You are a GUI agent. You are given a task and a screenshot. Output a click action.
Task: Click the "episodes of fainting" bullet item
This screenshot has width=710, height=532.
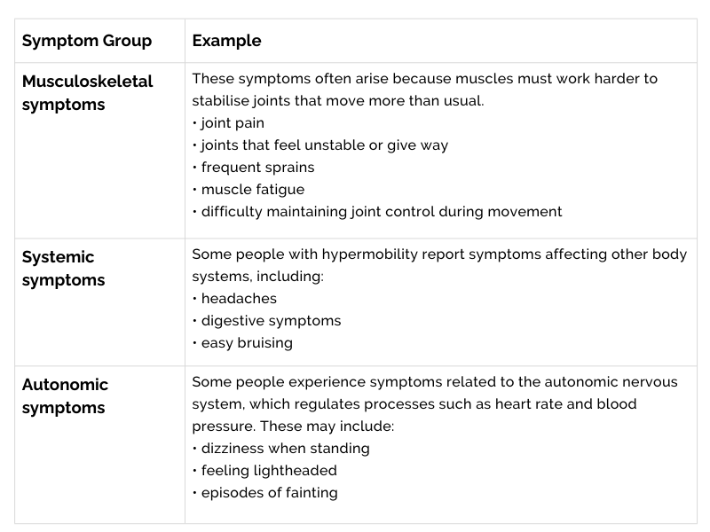coord(269,493)
